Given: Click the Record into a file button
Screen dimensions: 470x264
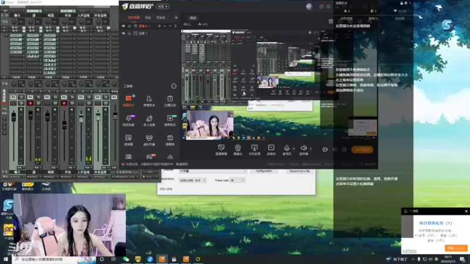Looking at the screenshot, I should (x=300, y=171).
